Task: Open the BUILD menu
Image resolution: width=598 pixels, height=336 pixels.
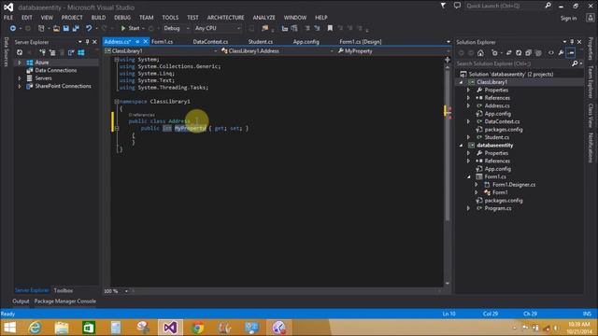Action: [x=98, y=18]
